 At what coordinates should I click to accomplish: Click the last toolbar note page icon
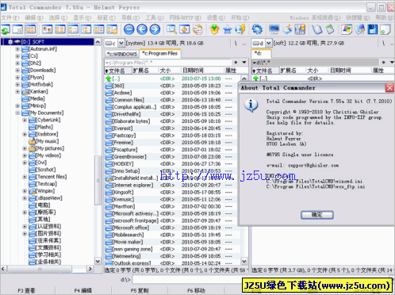385,29
